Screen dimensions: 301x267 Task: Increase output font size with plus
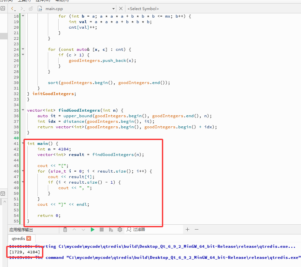(188, 230)
